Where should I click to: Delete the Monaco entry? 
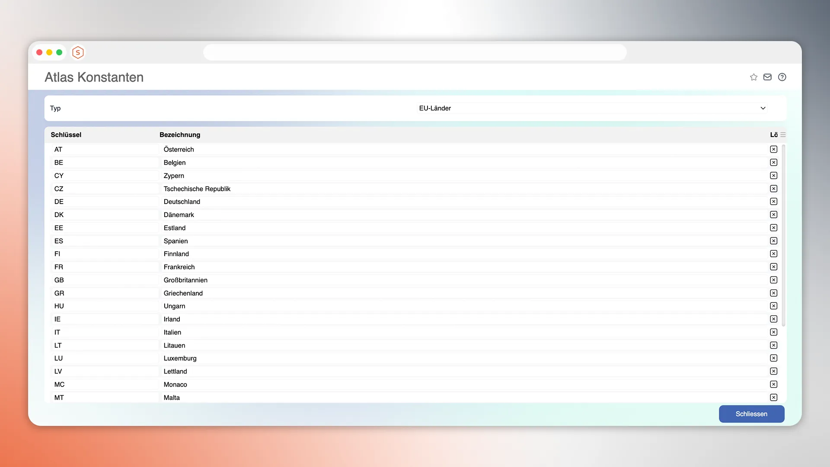tap(773, 384)
